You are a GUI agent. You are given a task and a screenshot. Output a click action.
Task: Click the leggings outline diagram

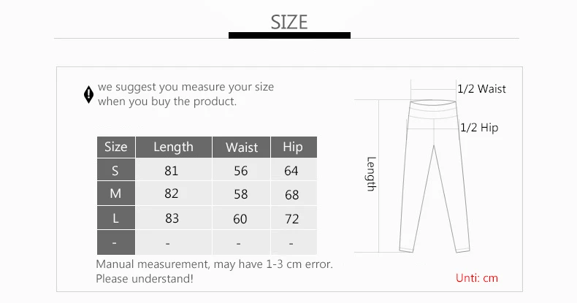pos(435,176)
